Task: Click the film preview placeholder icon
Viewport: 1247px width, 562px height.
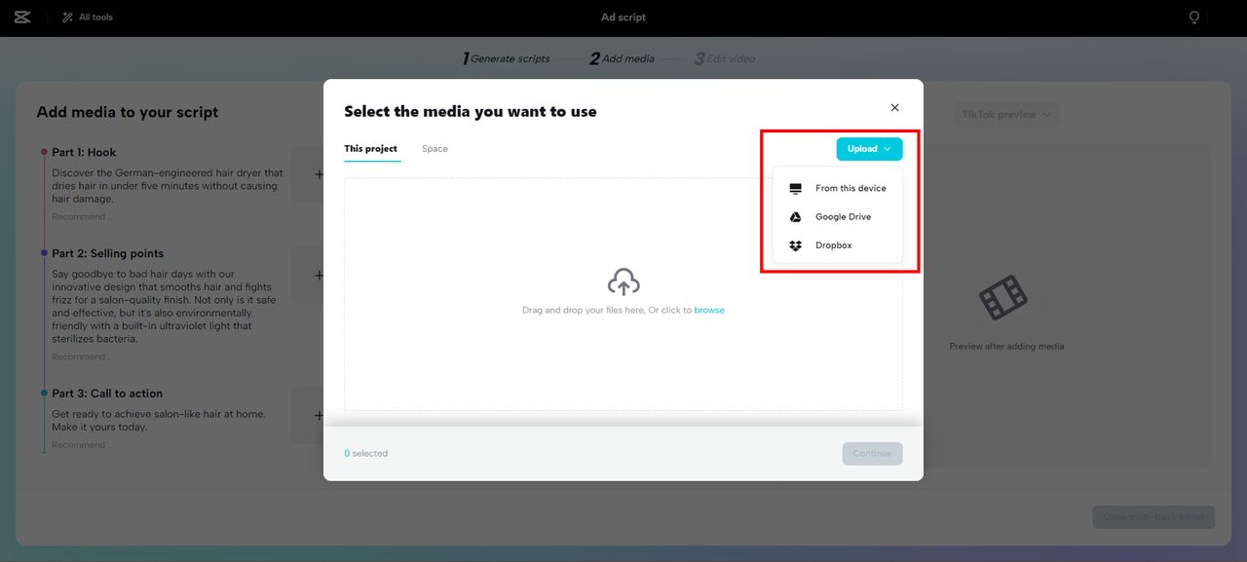Action: click(x=1003, y=298)
